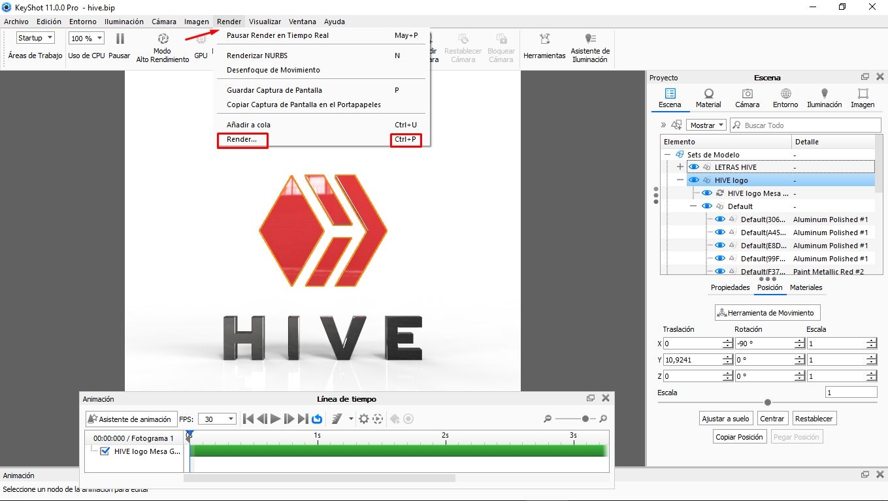Open the 100 % CPU usage dropdown
This screenshot has height=501, width=888.
(x=86, y=38)
